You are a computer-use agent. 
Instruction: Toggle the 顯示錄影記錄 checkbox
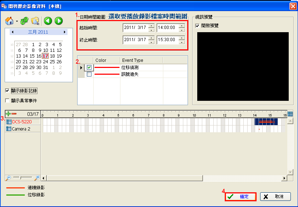(x=8, y=91)
